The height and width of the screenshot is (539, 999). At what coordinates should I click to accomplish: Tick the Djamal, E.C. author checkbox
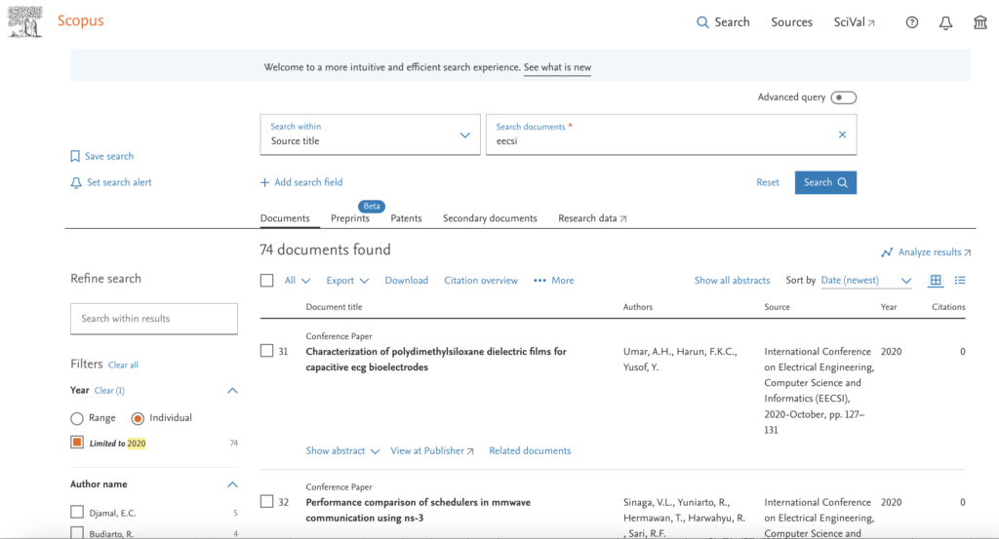[77, 513]
